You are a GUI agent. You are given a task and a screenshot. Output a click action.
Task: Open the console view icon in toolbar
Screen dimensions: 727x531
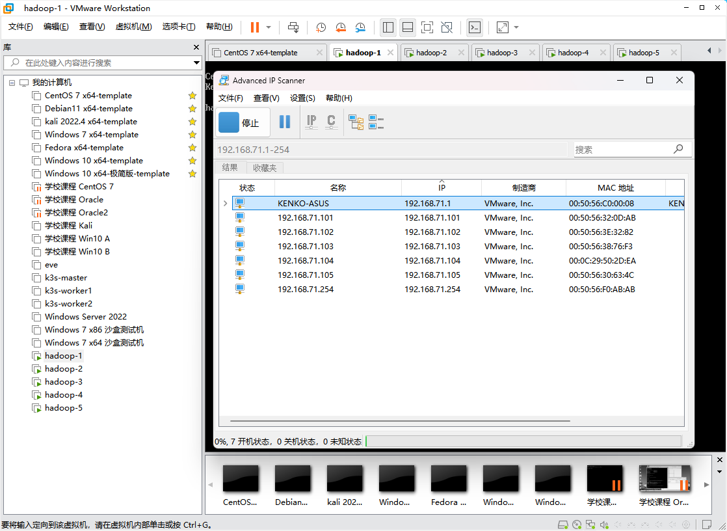tap(475, 27)
